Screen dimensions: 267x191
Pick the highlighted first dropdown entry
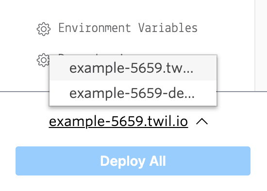133,68
